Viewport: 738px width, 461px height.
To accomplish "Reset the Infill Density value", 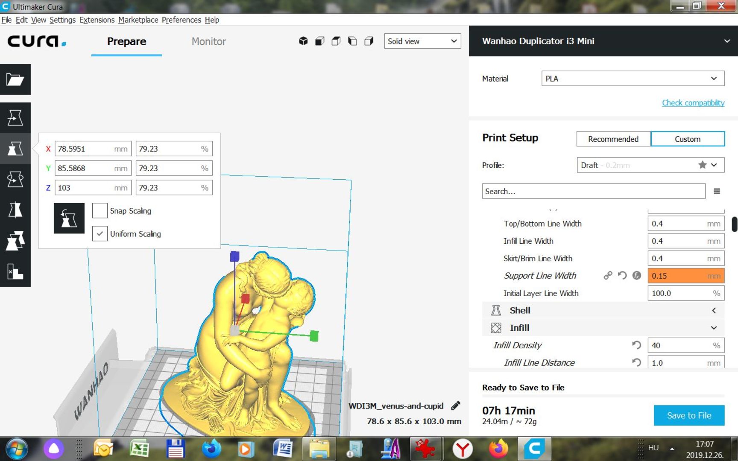I will (636, 345).
